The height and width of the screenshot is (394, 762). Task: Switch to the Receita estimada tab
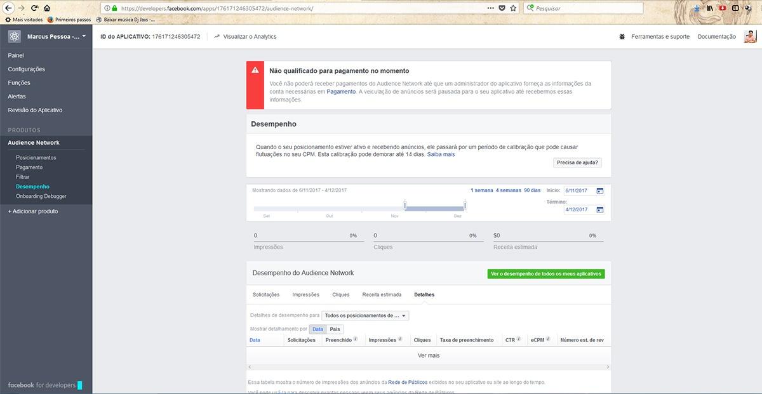pyautogui.click(x=382, y=295)
